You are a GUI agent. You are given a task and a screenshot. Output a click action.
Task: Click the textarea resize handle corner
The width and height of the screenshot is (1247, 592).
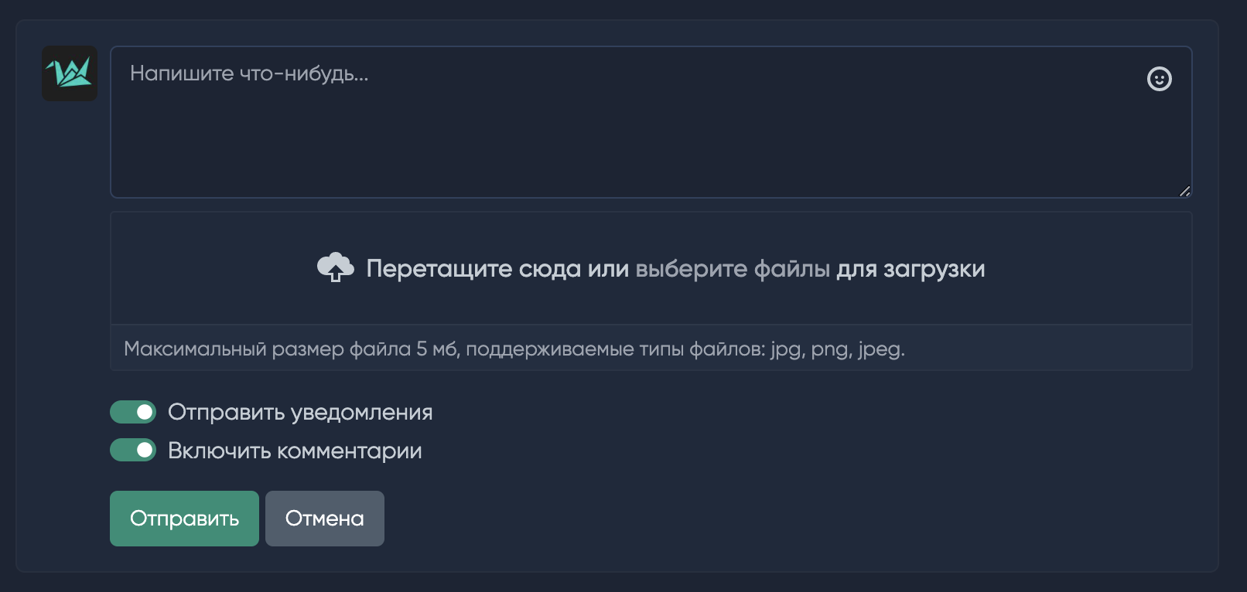pyautogui.click(x=1184, y=191)
